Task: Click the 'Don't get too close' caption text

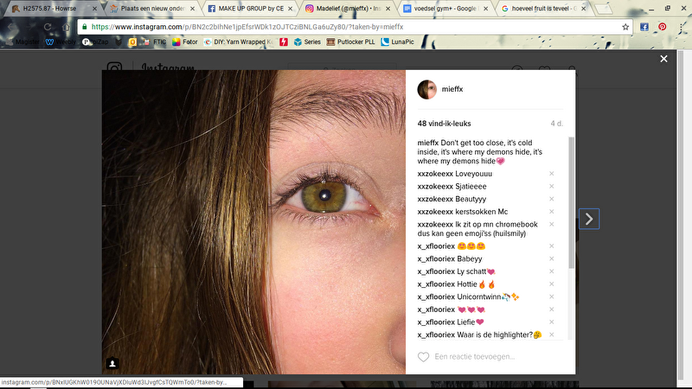Action: click(480, 152)
